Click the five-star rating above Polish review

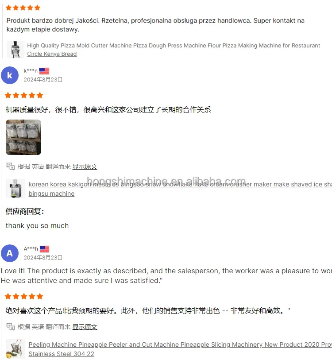tap(23, 8)
